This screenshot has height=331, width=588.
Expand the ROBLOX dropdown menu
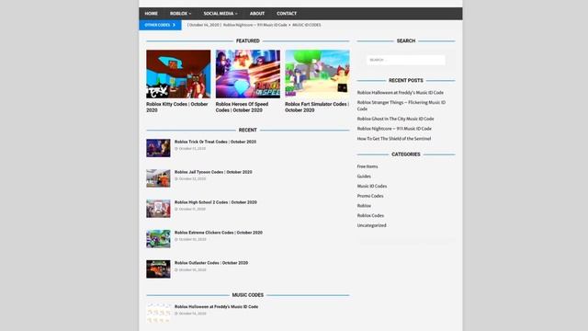pyautogui.click(x=180, y=14)
